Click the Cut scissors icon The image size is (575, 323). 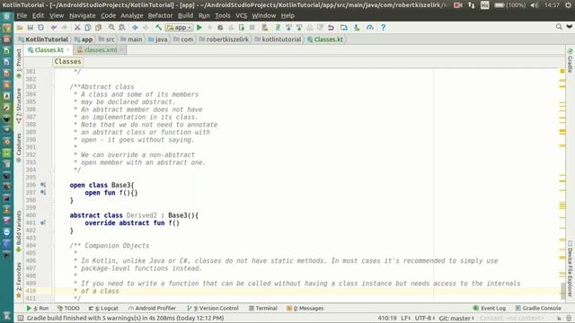click(77, 28)
